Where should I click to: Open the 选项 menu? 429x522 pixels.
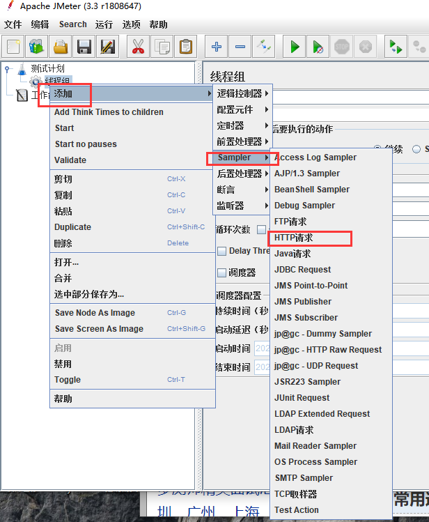coord(131,24)
